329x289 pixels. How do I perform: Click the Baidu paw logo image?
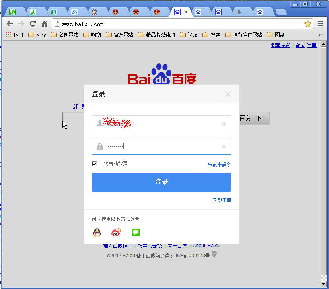tap(162, 74)
